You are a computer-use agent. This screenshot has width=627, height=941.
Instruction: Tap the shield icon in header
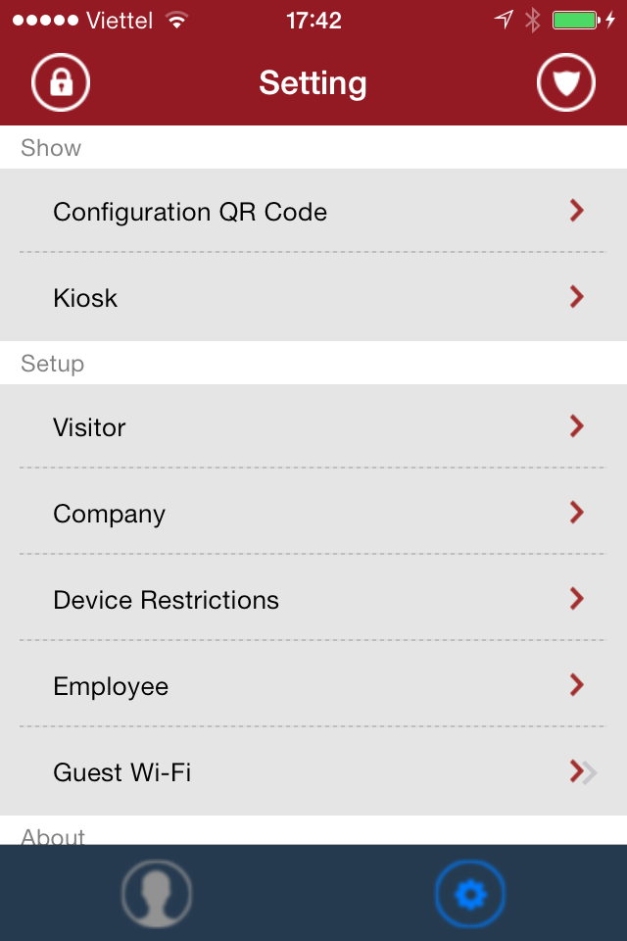pyautogui.click(x=566, y=82)
